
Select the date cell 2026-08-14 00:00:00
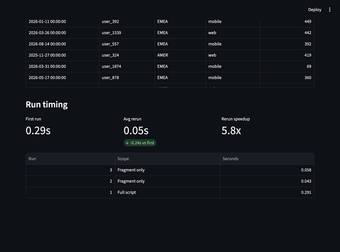coord(62,44)
